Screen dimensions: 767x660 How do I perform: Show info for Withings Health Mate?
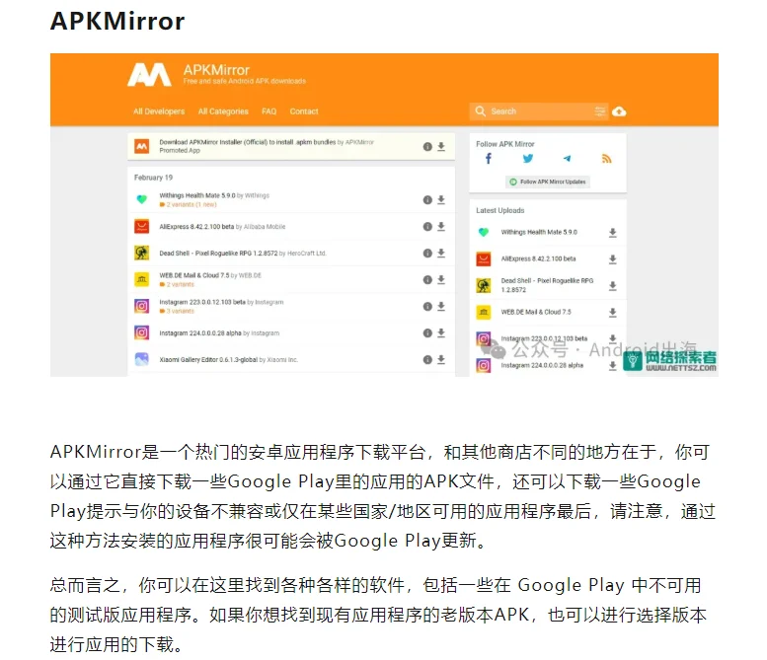click(427, 200)
